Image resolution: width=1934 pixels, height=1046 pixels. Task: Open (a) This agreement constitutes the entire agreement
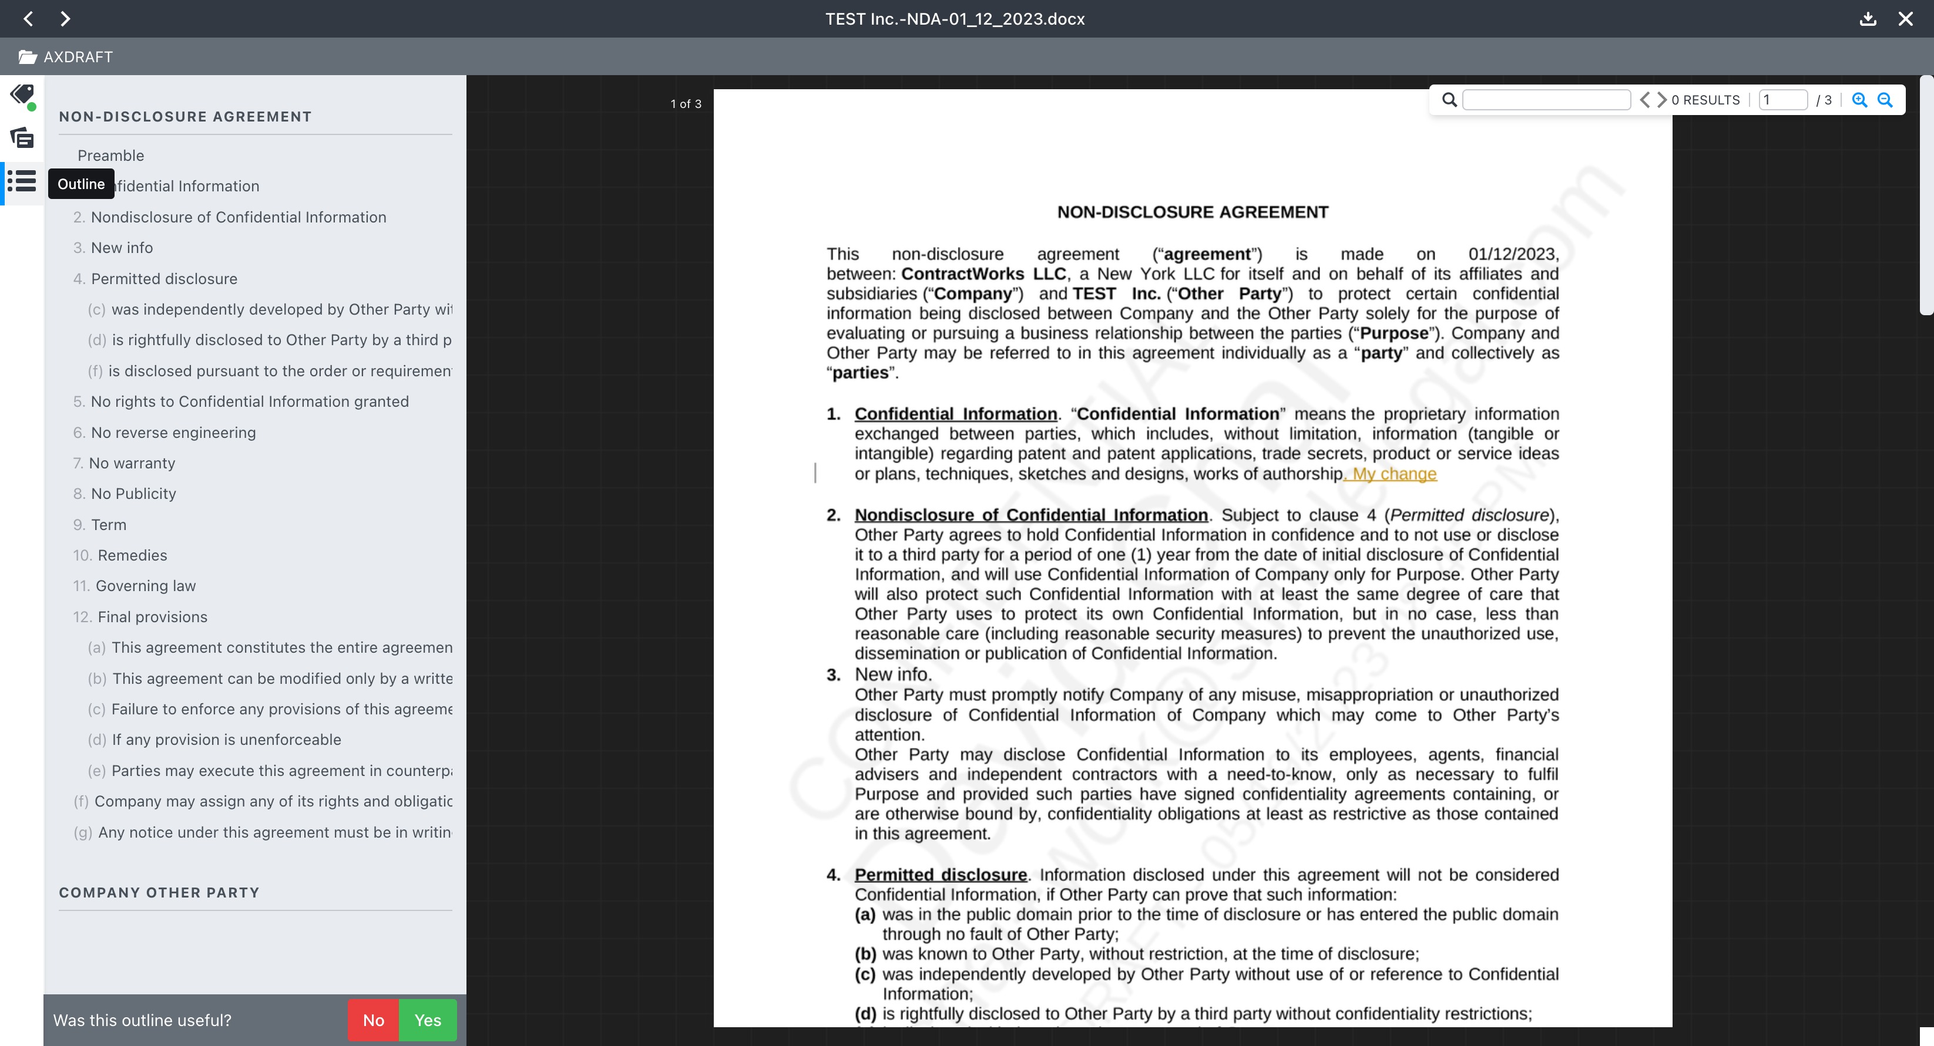(x=270, y=647)
